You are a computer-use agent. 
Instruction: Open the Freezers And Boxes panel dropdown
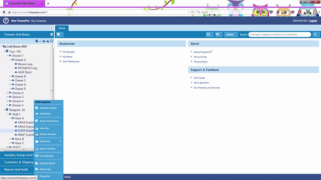tap(52, 34)
